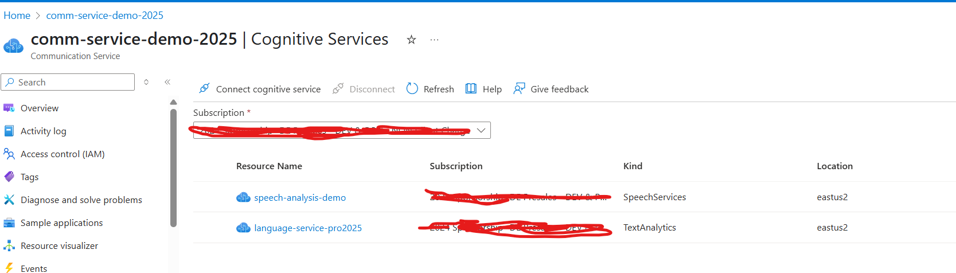This screenshot has height=273, width=956.
Task: Click the Communication Service resource icon
Action: coord(13,45)
